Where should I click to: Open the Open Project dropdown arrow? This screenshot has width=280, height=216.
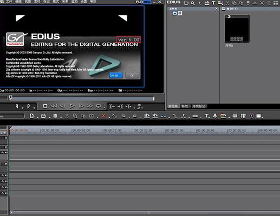tap(49, 117)
